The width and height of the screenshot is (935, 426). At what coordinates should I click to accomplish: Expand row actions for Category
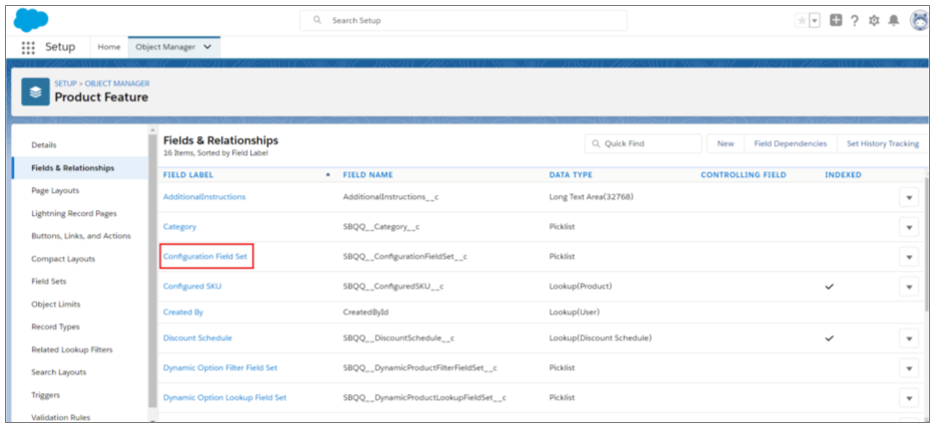[x=909, y=227]
